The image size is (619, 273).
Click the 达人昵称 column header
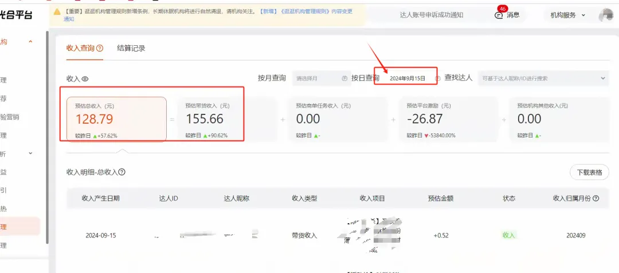237,199
